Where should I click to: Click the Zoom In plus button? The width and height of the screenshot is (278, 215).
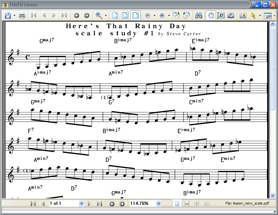(x=162, y=16)
